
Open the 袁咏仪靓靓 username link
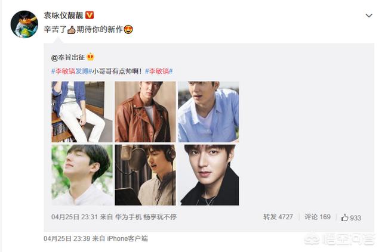tap(63, 15)
